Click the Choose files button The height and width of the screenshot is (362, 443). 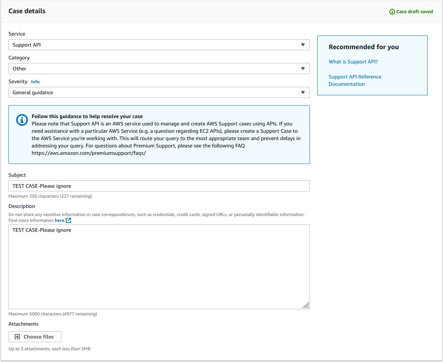coord(35,337)
